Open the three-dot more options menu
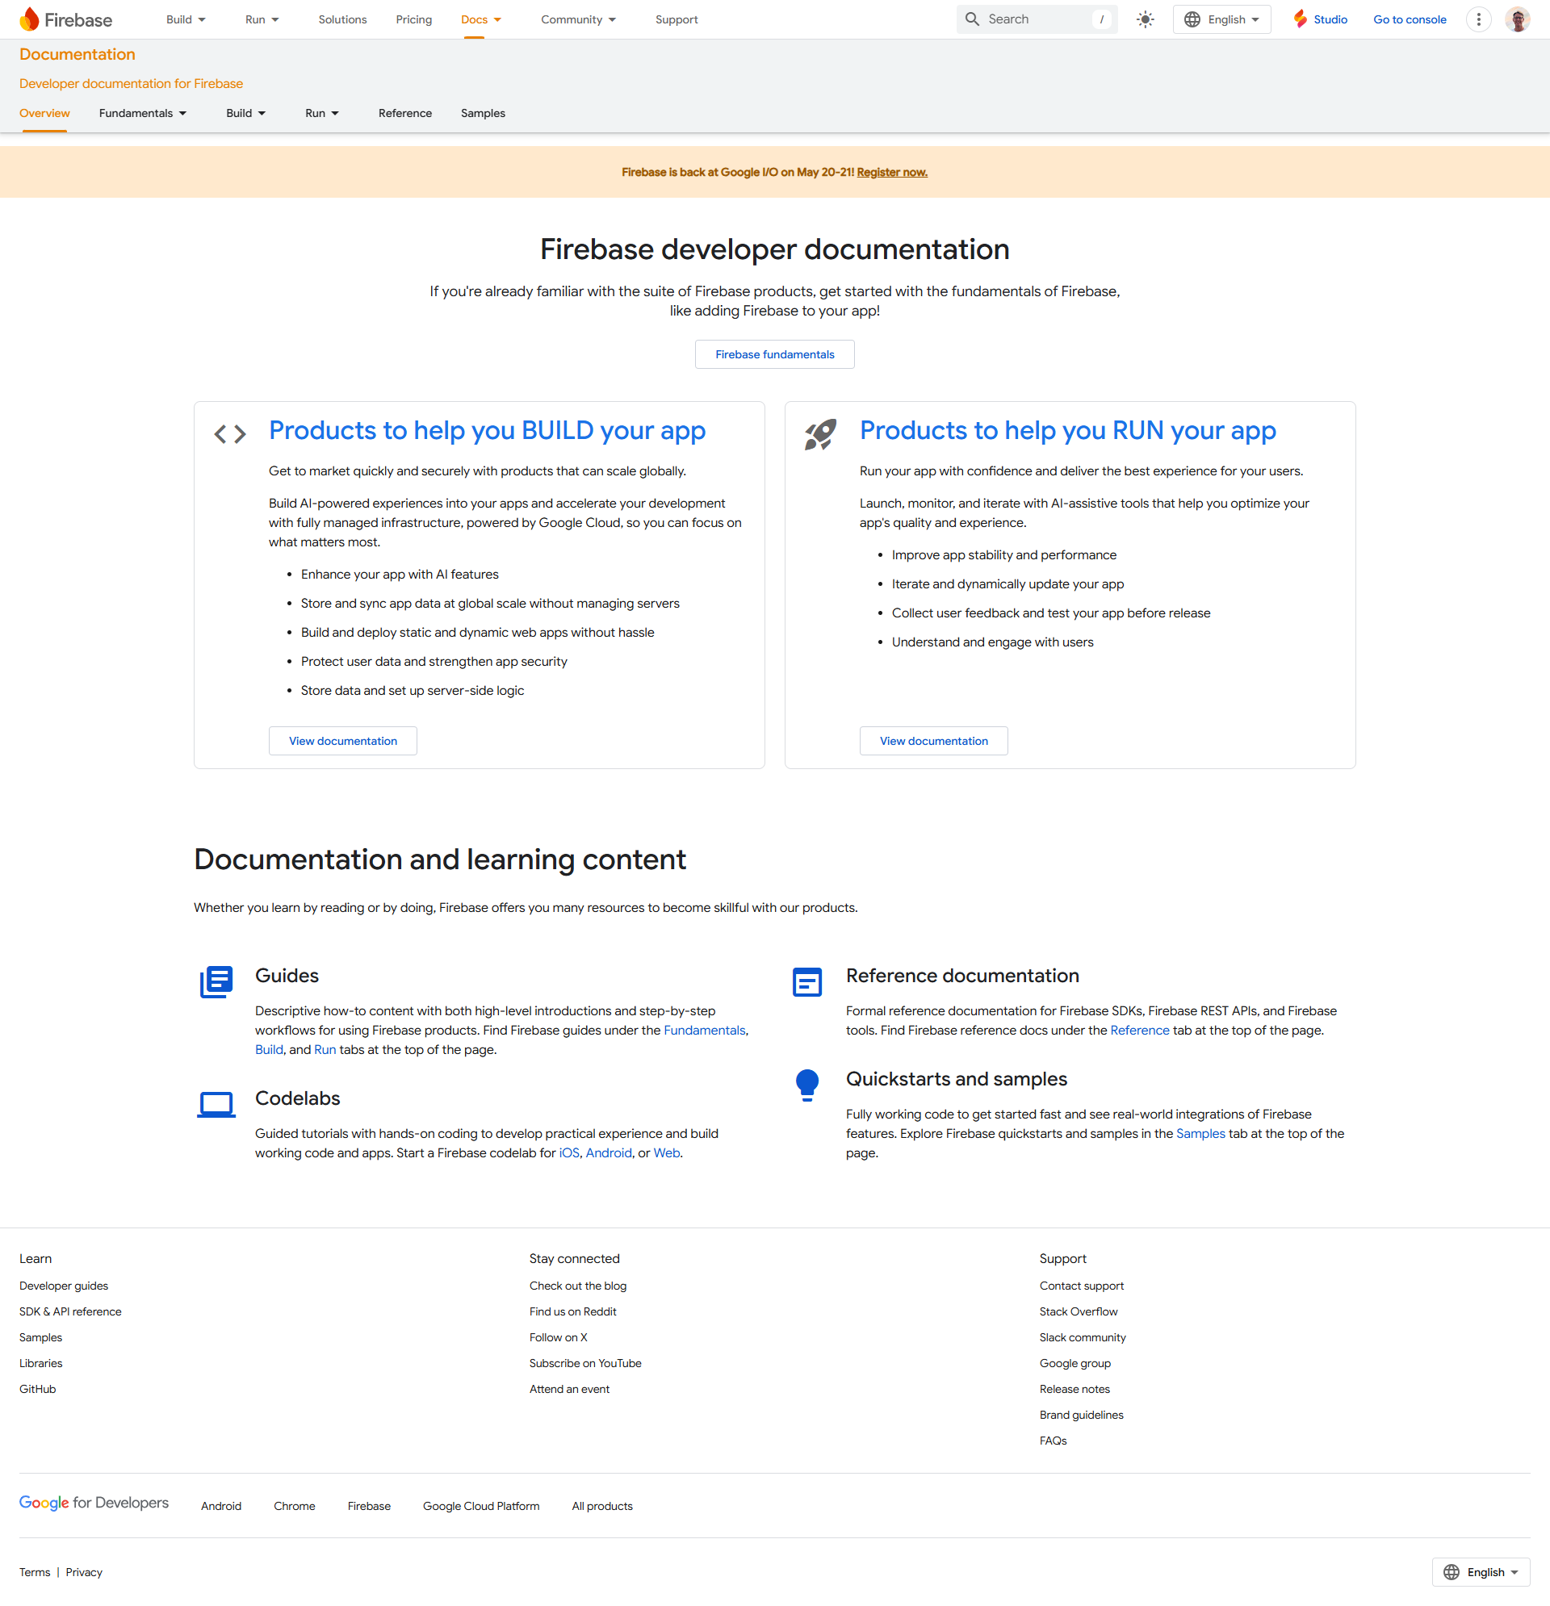 1478,19
